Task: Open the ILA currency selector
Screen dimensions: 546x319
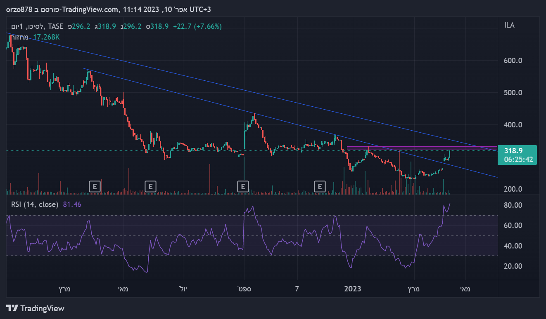Action: (509, 26)
